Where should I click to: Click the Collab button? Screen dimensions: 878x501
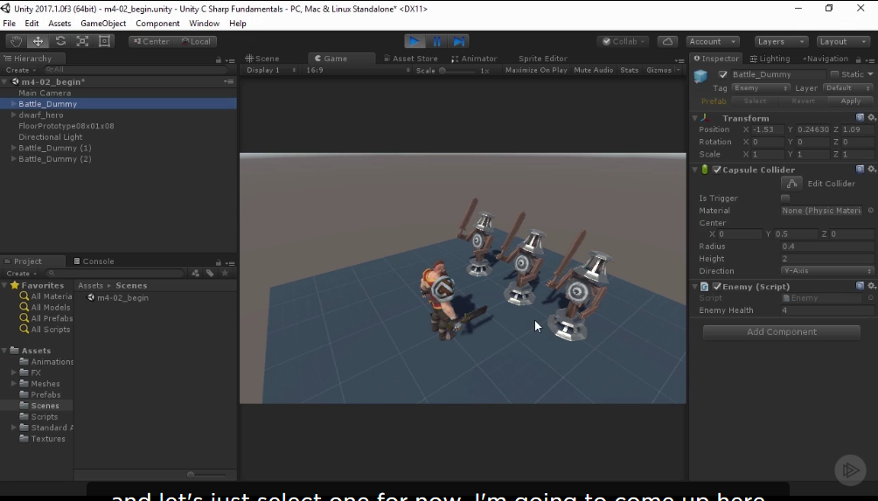click(624, 41)
